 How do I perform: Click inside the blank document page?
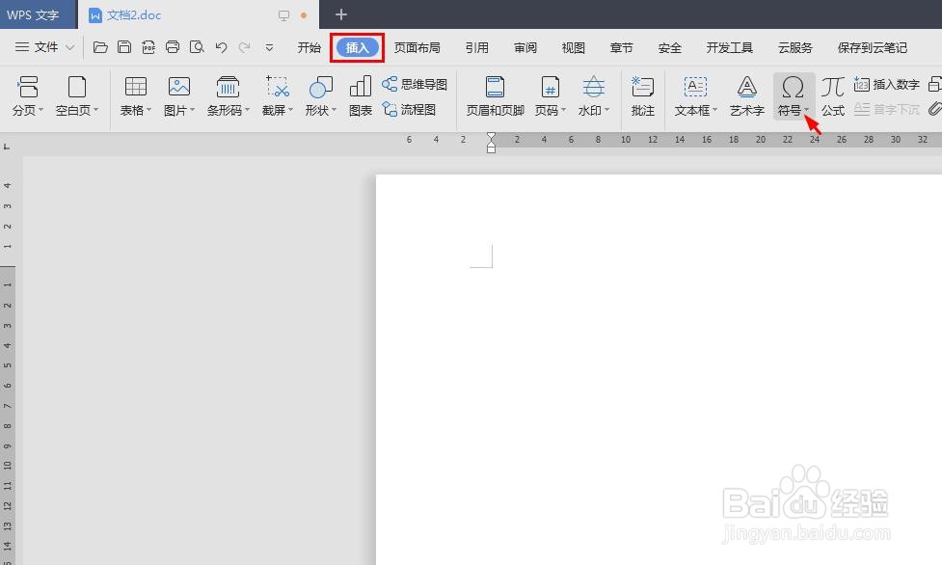[659, 369]
